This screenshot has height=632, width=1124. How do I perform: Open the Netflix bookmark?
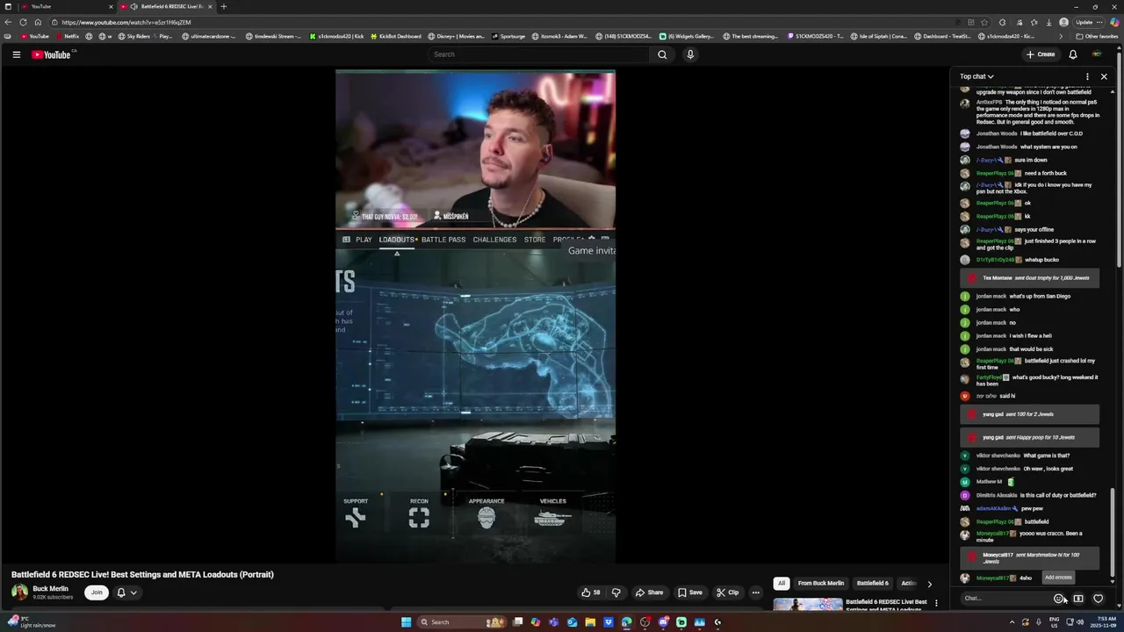click(x=68, y=36)
